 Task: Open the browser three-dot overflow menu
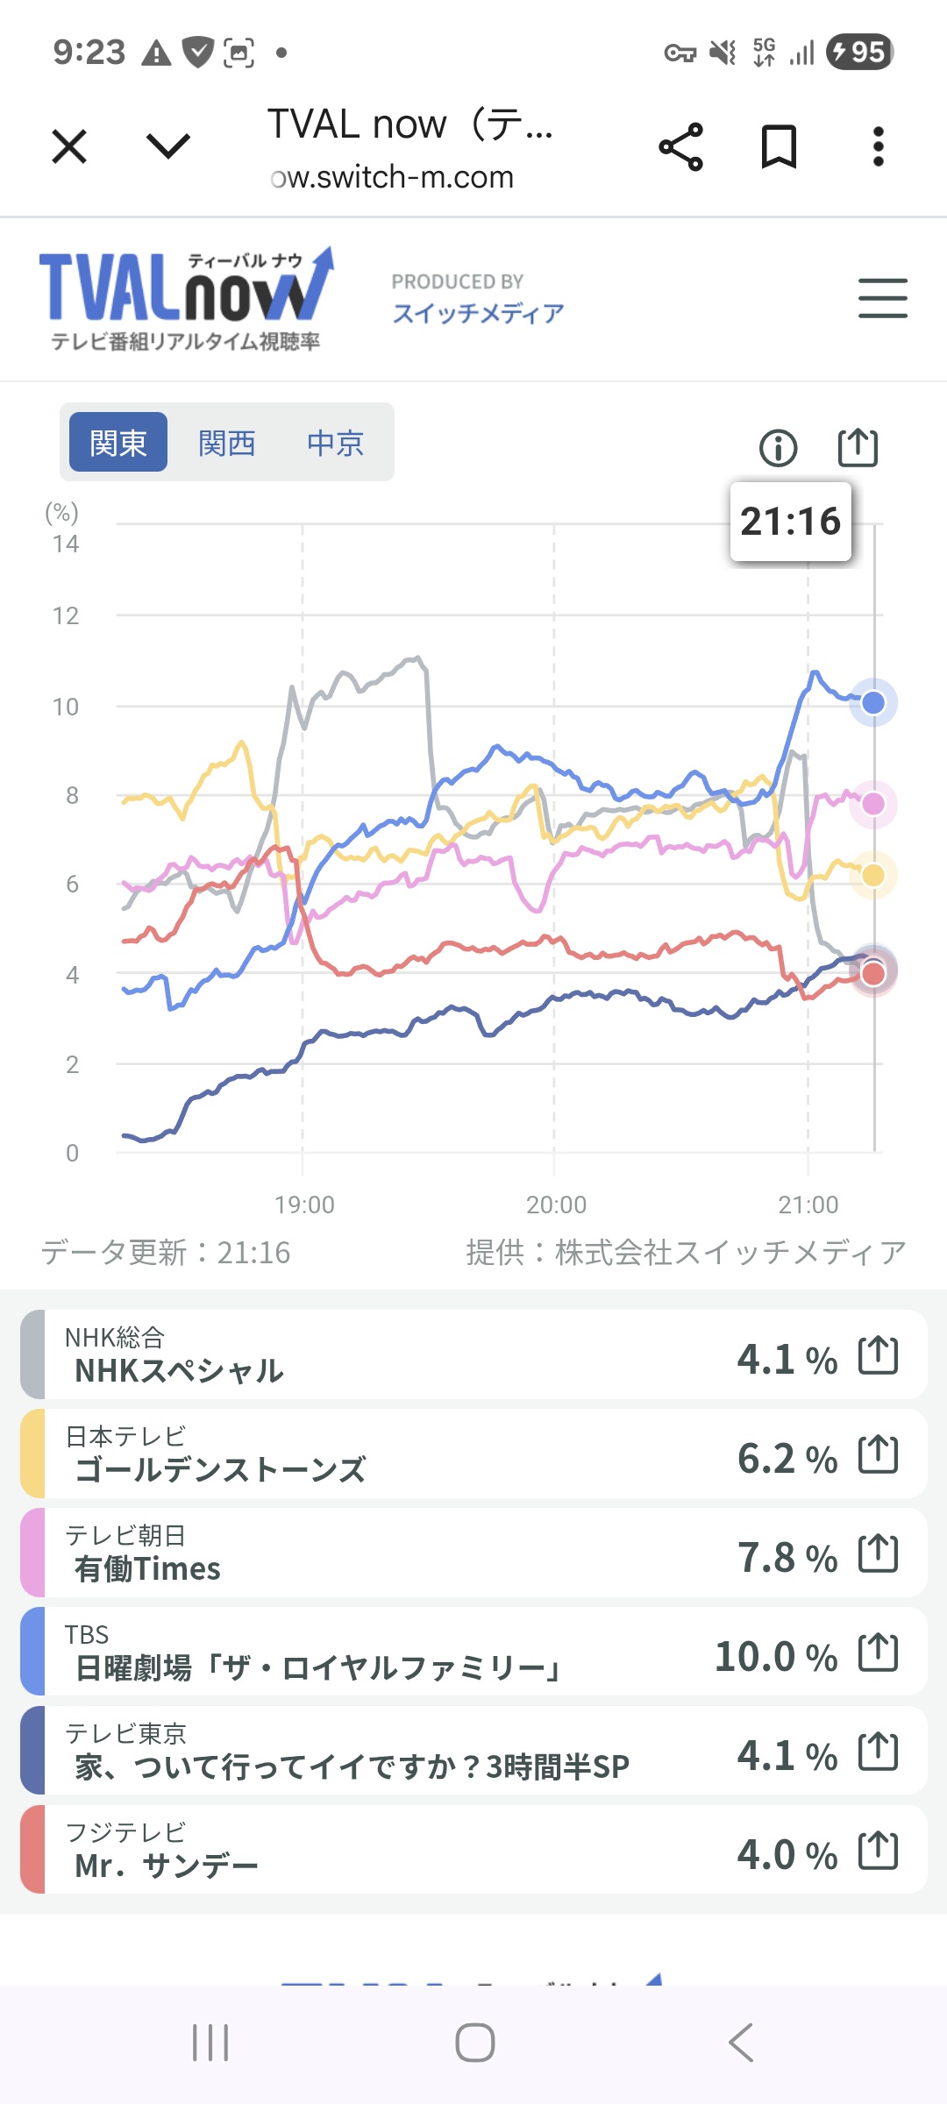click(878, 146)
